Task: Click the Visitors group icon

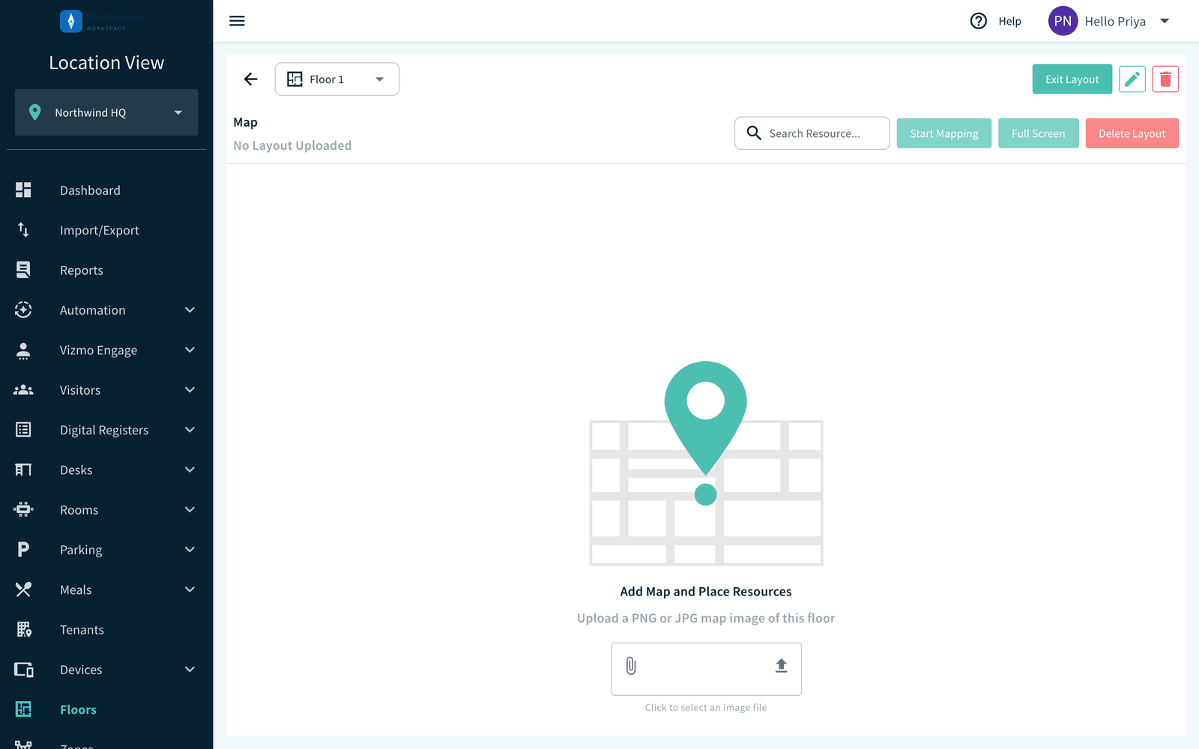Action: (x=23, y=389)
